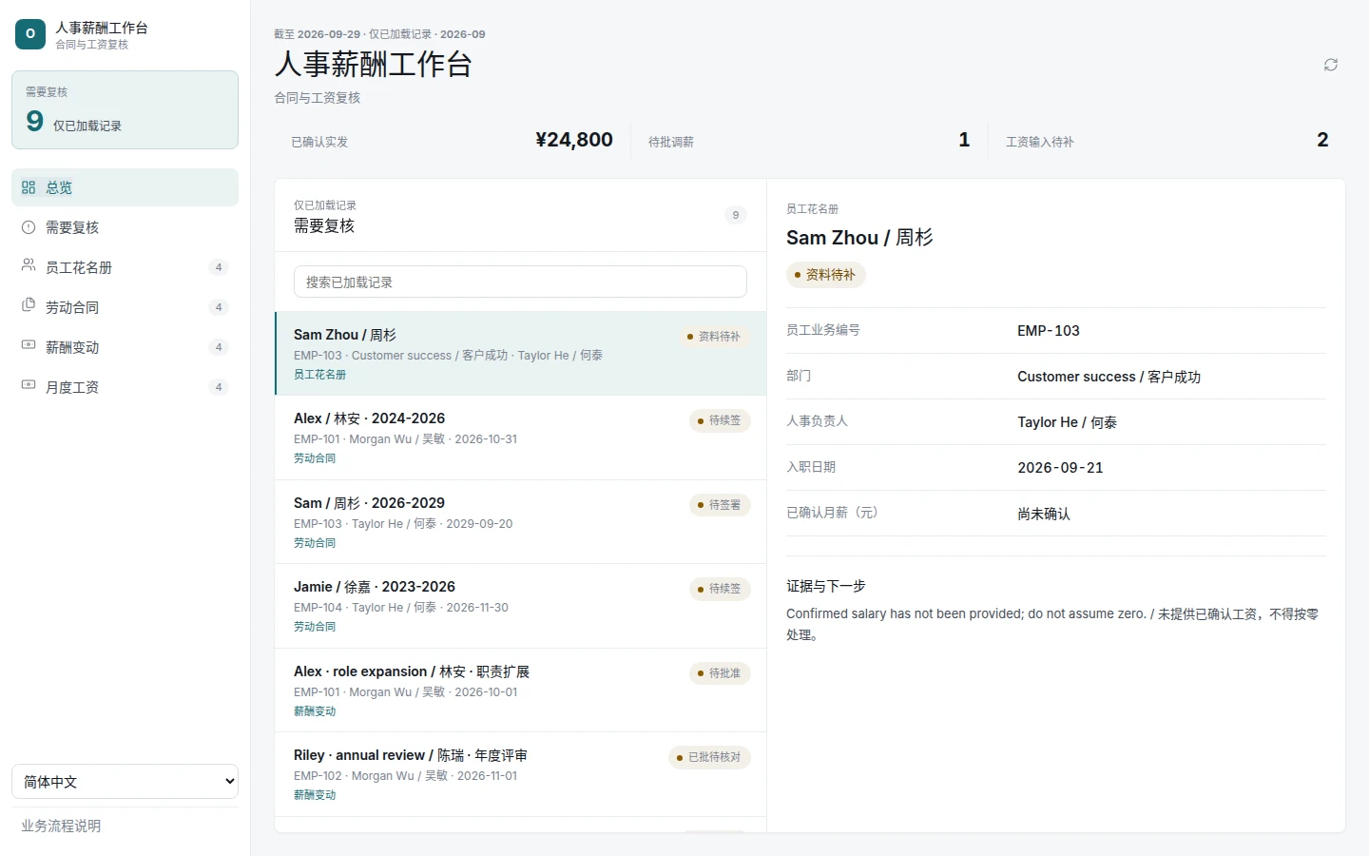Screen dimensions: 1369x856
Task: Click the 尚未确认 salary value
Action: pos(1044,514)
